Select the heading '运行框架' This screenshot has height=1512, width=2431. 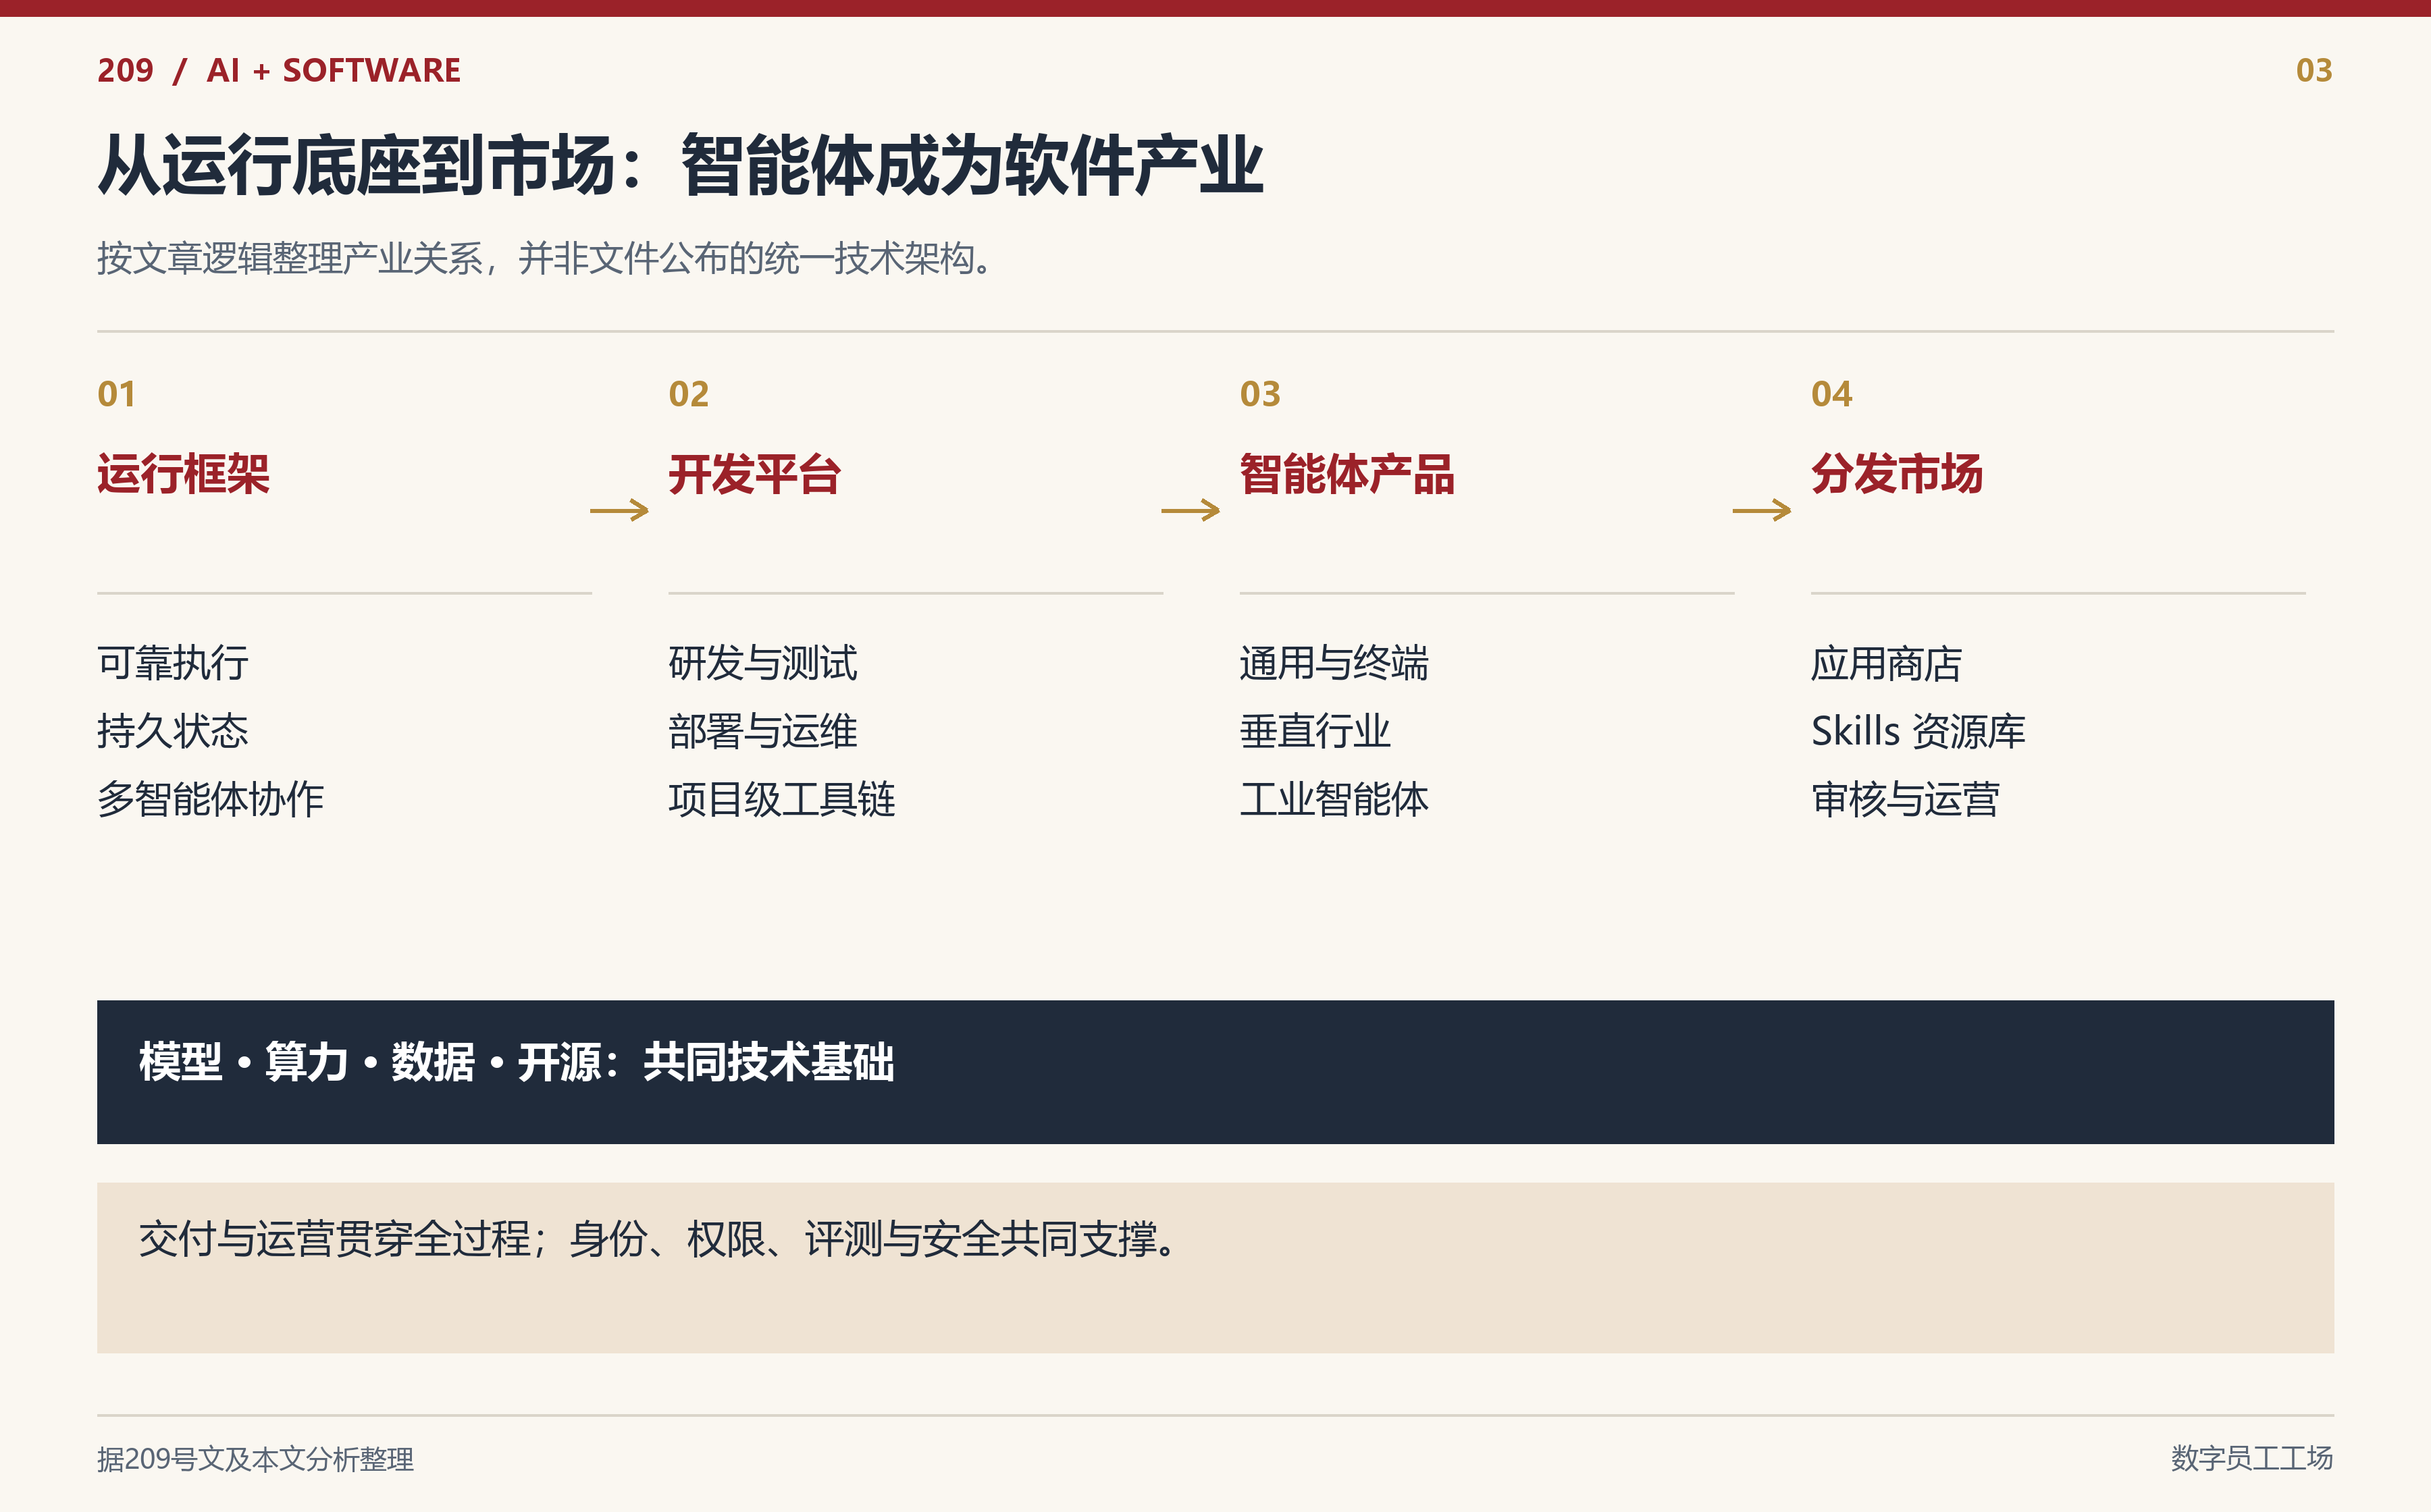pyautogui.click(x=183, y=474)
